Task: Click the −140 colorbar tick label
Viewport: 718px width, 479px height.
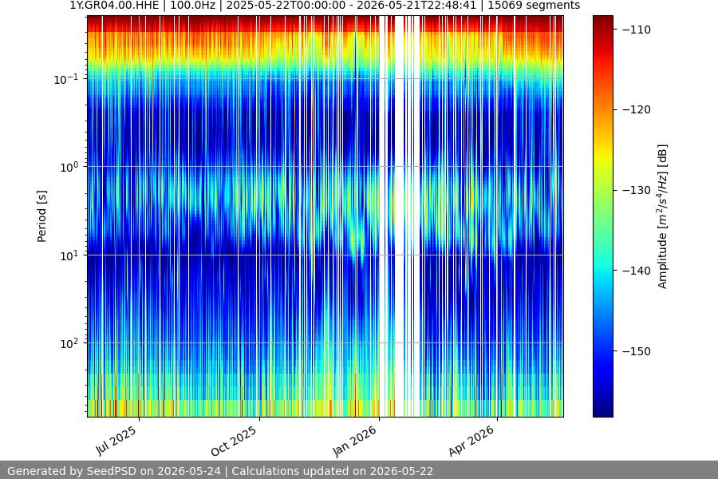Action: pyautogui.click(x=637, y=271)
